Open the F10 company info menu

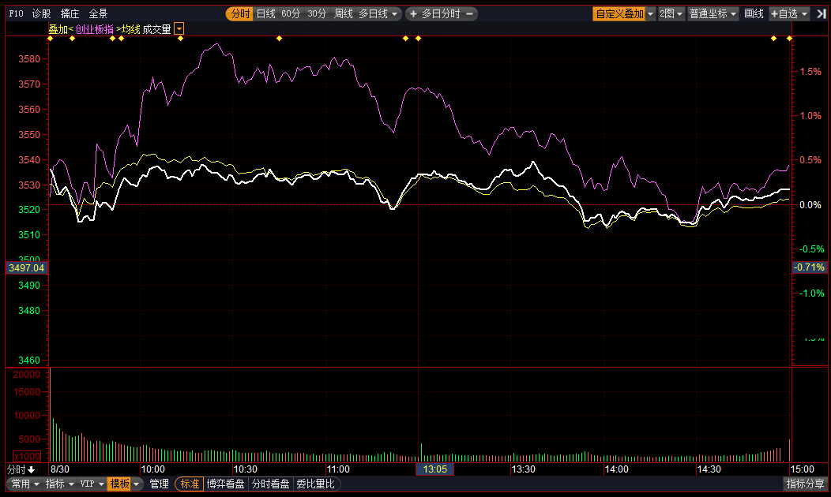point(16,14)
